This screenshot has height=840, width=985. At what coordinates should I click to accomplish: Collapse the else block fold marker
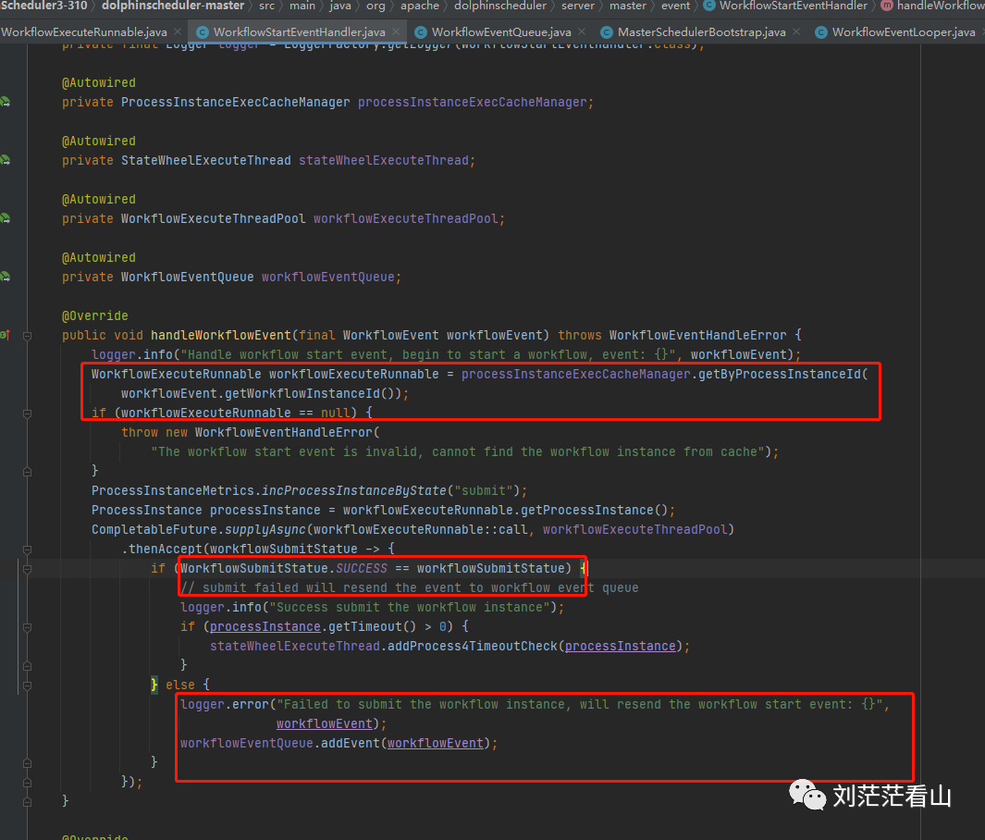27,686
